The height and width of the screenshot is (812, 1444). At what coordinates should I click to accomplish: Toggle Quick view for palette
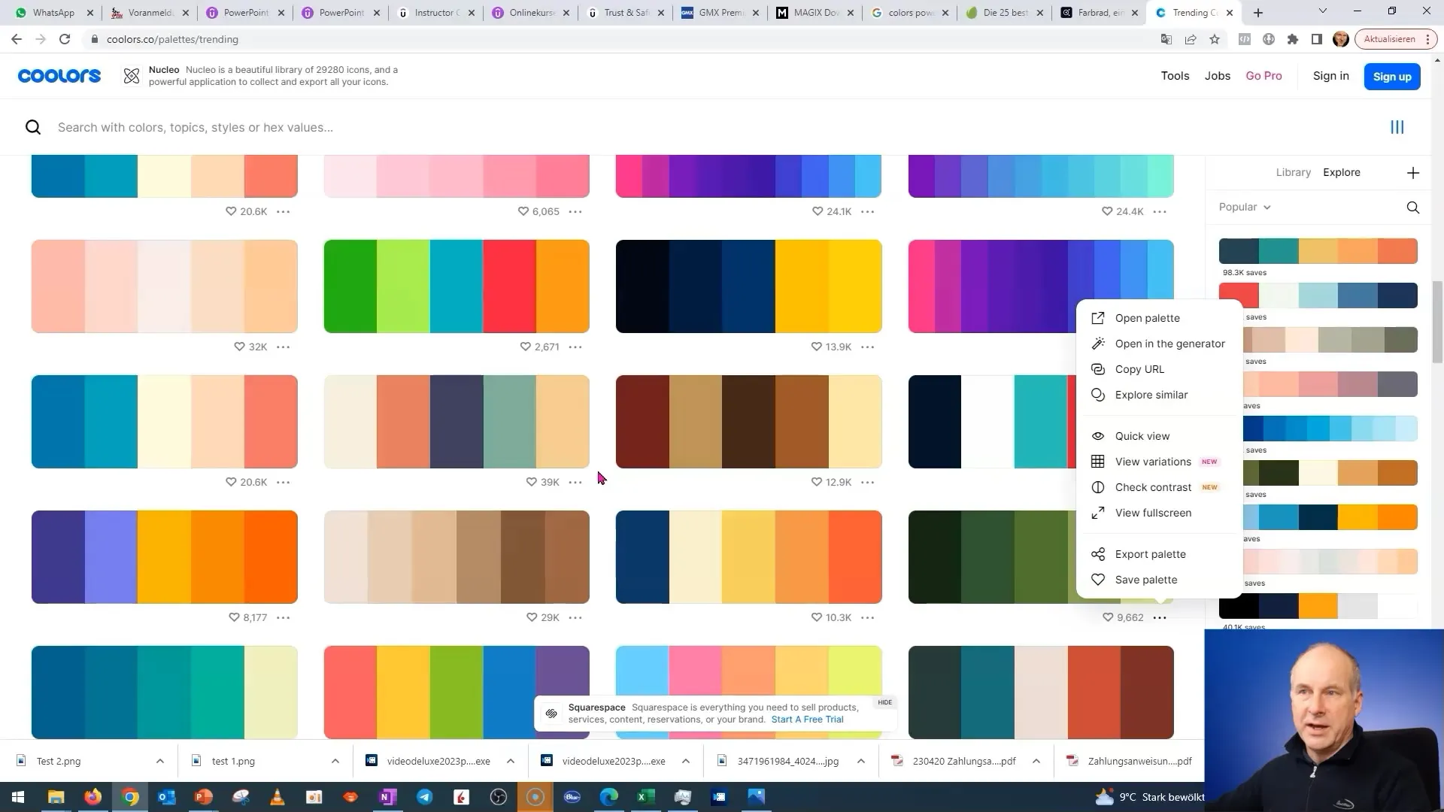(1142, 435)
